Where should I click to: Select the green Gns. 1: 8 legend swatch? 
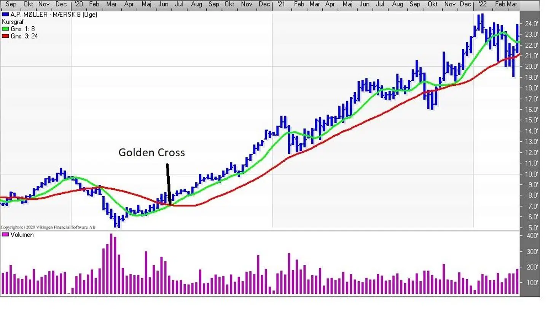[x=5, y=29]
